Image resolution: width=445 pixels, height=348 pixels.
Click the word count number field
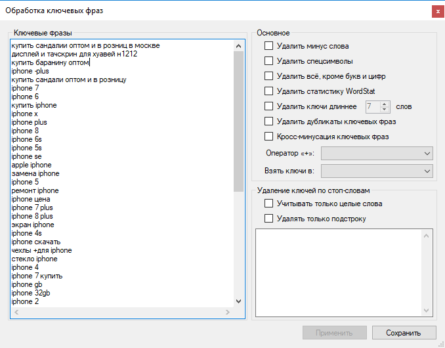tap(372, 106)
